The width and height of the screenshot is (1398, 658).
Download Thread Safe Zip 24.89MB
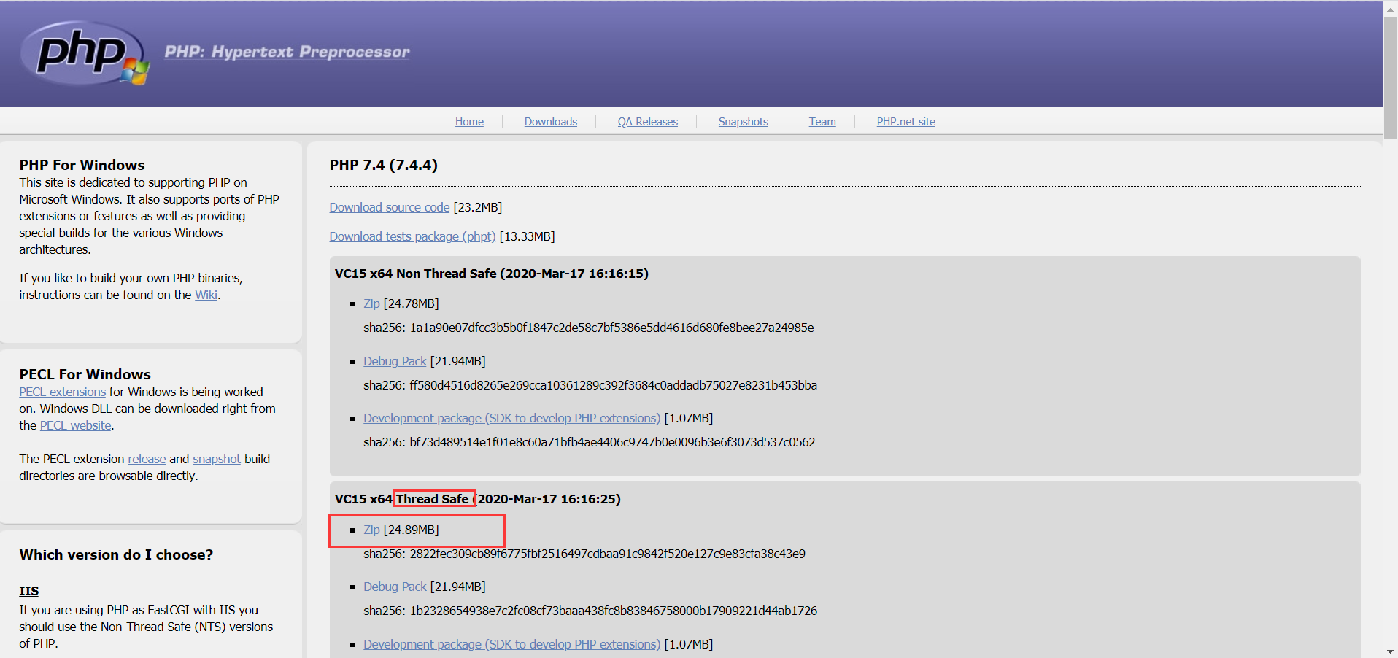pos(371,530)
